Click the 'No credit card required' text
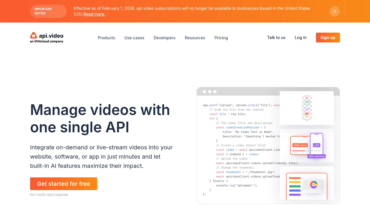The image size is (370, 208). (x=49, y=195)
